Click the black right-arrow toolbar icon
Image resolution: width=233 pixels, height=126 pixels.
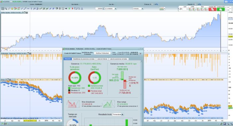tap(66, 9)
